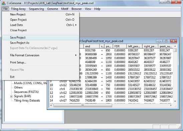This screenshot has height=131, width=183.
Task: Click cell value 62483057
Action: pos(134,81)
